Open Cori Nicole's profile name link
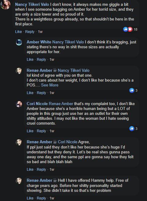The height and width of the screenshot is (201, 147). (37, 104)
